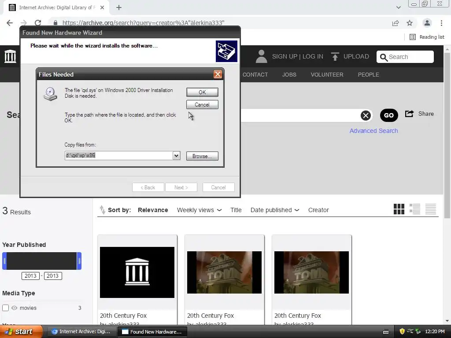Viewport: 451px width, 338px height.
Task: Switch to Found New Hardware taskbar button
Action: click(x=152, y=332)
